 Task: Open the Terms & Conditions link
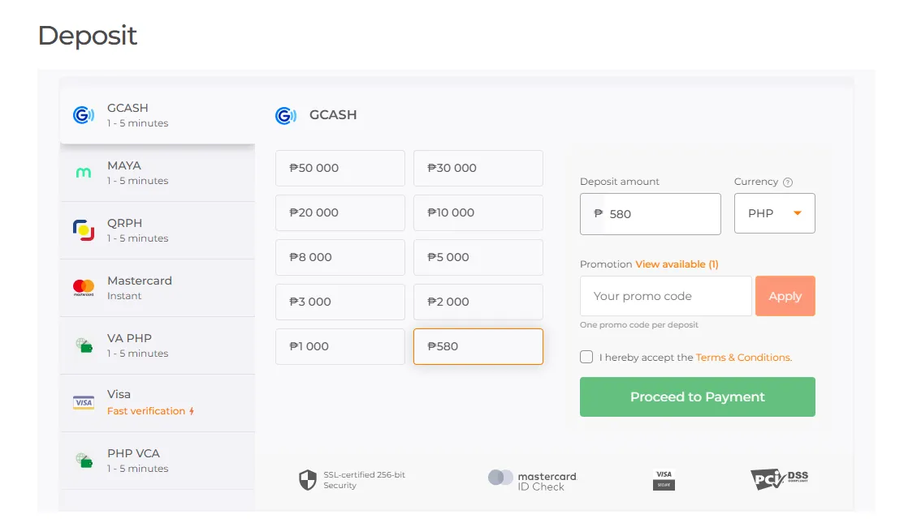coord(743,358)
